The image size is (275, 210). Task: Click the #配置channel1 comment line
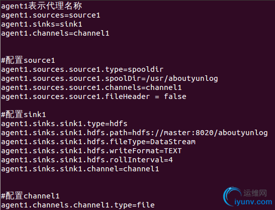pos(30,196)
